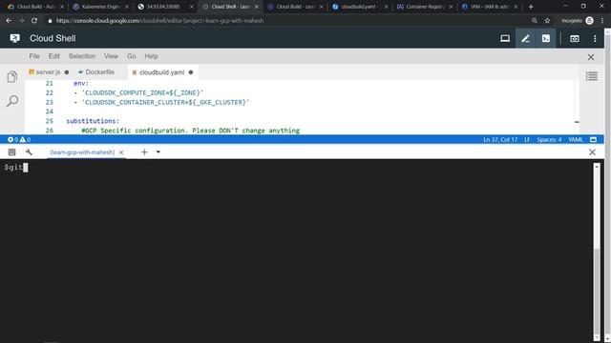This screenshot has width=611, height=343.
Task: Open the terminal session dropdown arrow
Action: coord(158,152)
